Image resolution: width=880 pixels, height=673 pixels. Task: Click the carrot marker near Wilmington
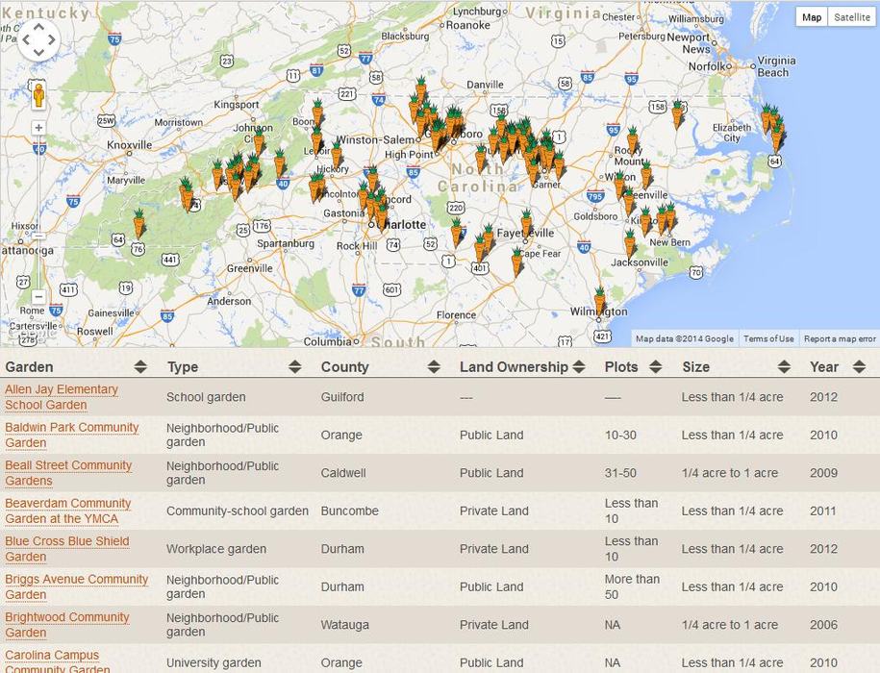click(599, 300)
